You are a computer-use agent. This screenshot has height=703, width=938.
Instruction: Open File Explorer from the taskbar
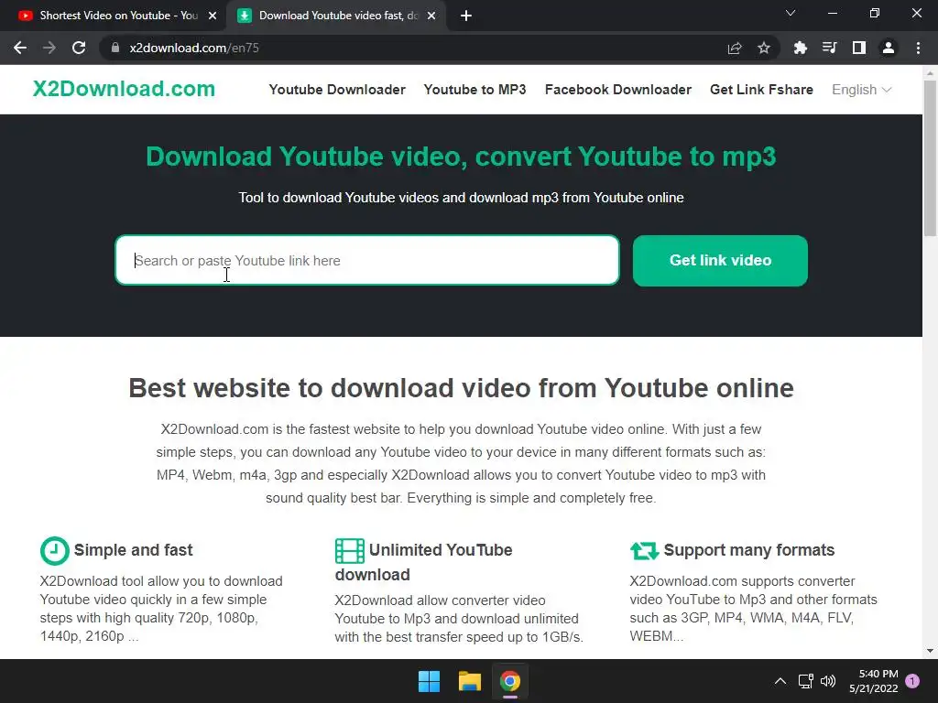click(470, 681)
